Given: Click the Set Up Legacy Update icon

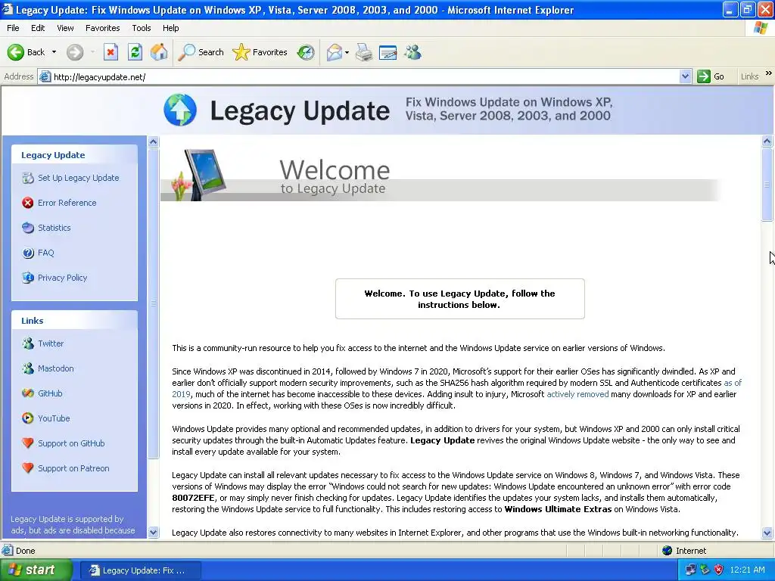Looking at the screenshot, I should pos(28,178).
